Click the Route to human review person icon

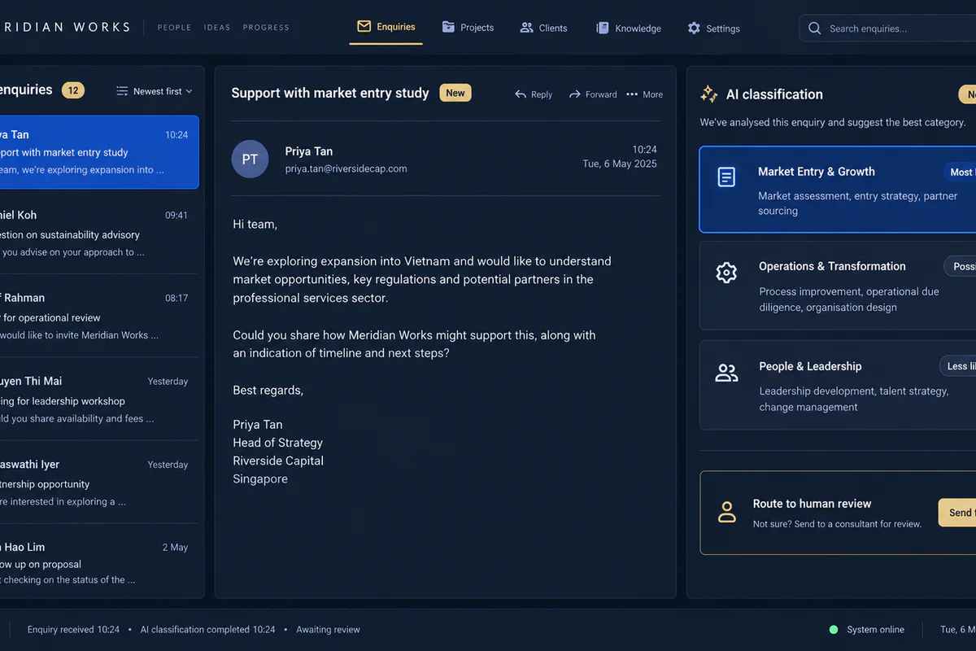[726, 512]
